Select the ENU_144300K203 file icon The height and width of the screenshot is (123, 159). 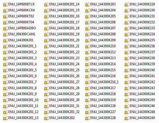pos(87,5)
